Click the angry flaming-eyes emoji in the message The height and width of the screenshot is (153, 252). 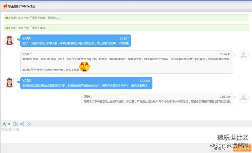point(85,67)
